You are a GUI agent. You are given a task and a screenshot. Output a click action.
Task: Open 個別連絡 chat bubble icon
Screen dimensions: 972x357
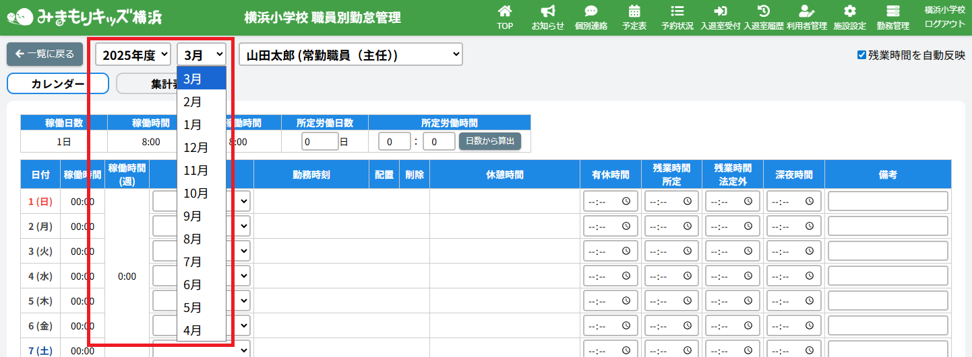click(590, 11)
